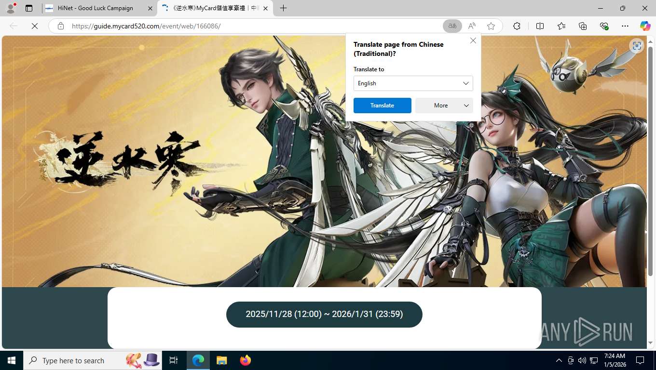This screenshot has height=370, width=656.
Task: Activate Read aloud icon
Action: (472, 26)
